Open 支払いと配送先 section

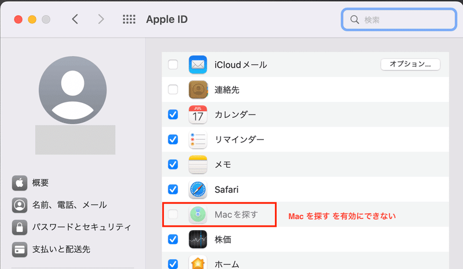click(61, 249)
